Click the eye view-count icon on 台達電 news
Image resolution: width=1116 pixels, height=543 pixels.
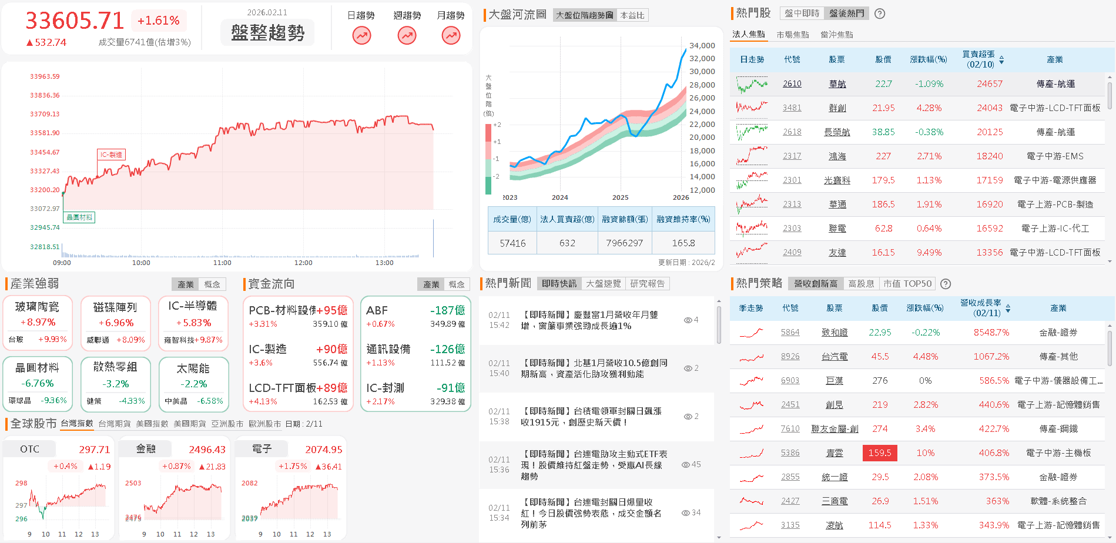685,464
